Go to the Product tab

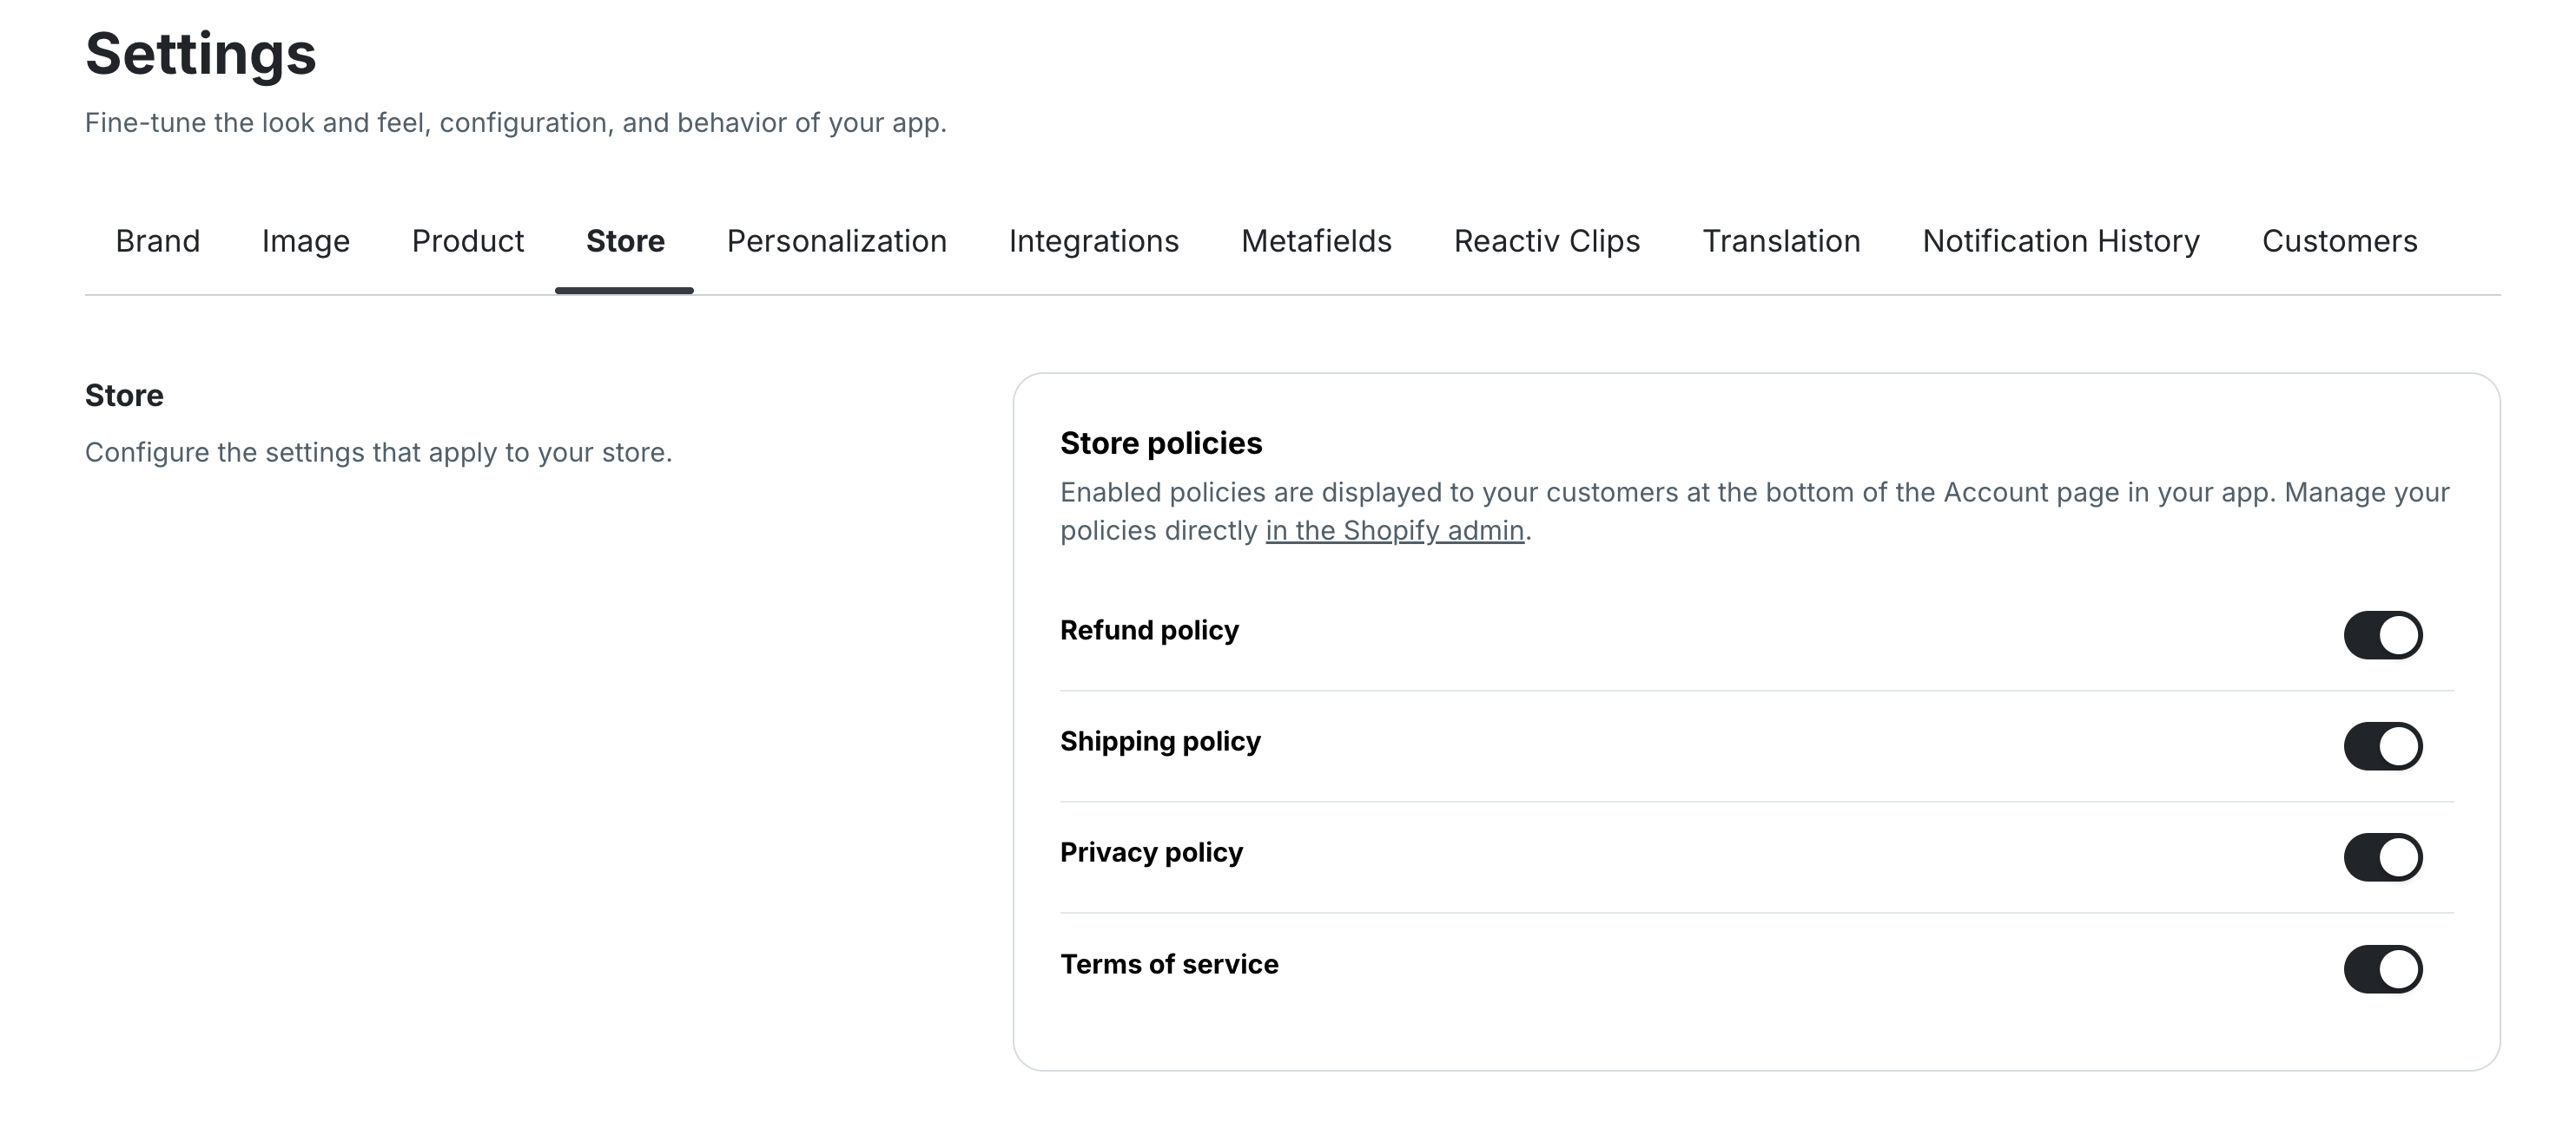(x=467, y=241)
